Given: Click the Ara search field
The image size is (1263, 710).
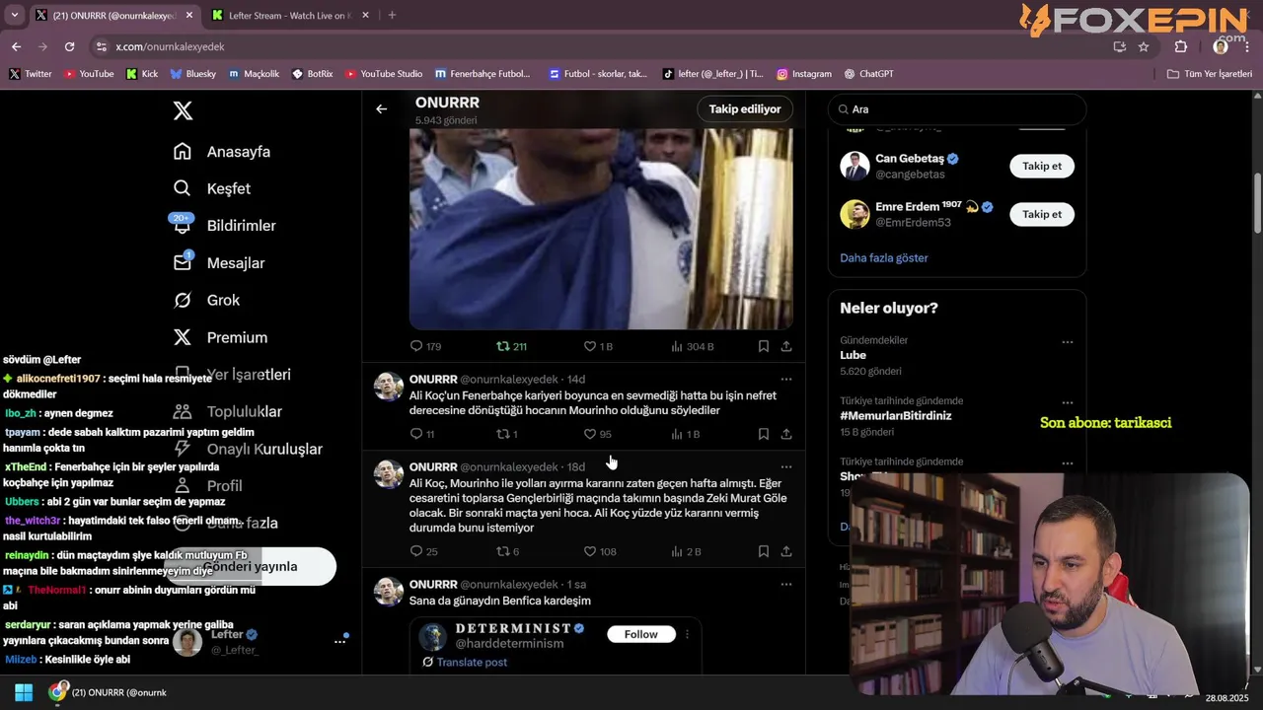Looking at the screenshot, I should point(957,109).
